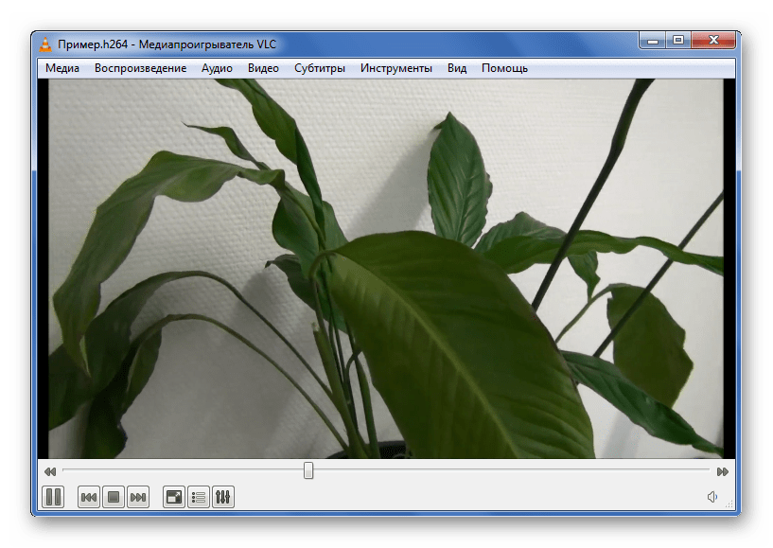Click the previous track button
Screen dimensions: 773x548
click(89, 497)
